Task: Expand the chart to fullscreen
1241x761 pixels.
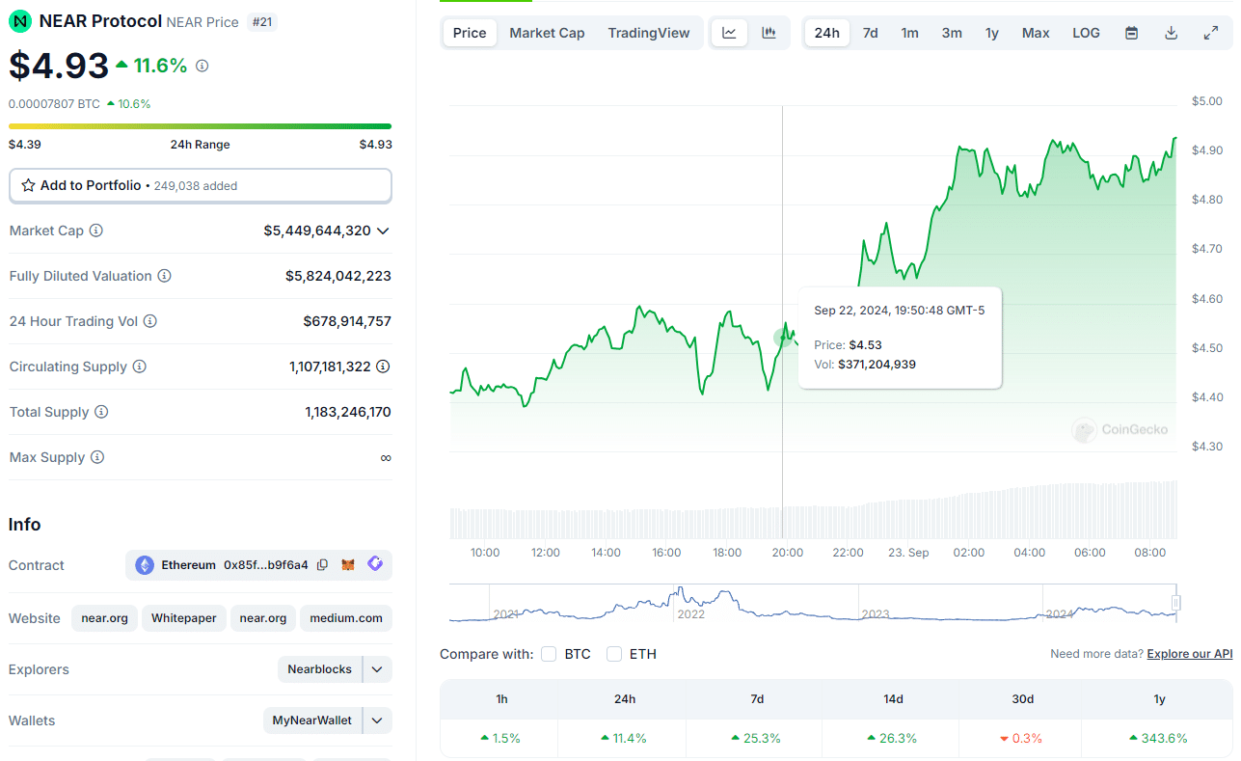Action: click(x=1211, y=33)
